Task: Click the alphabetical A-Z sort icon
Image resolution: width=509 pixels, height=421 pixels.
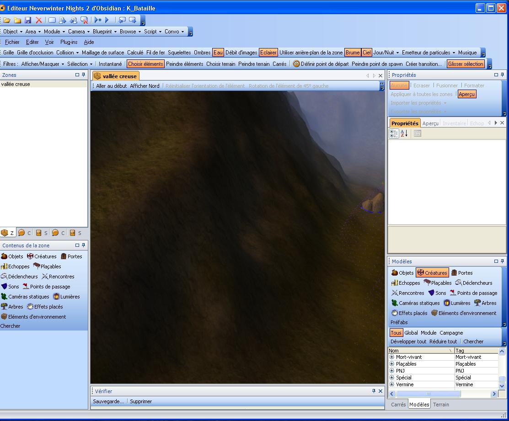Action: click(x=404, y=133)
